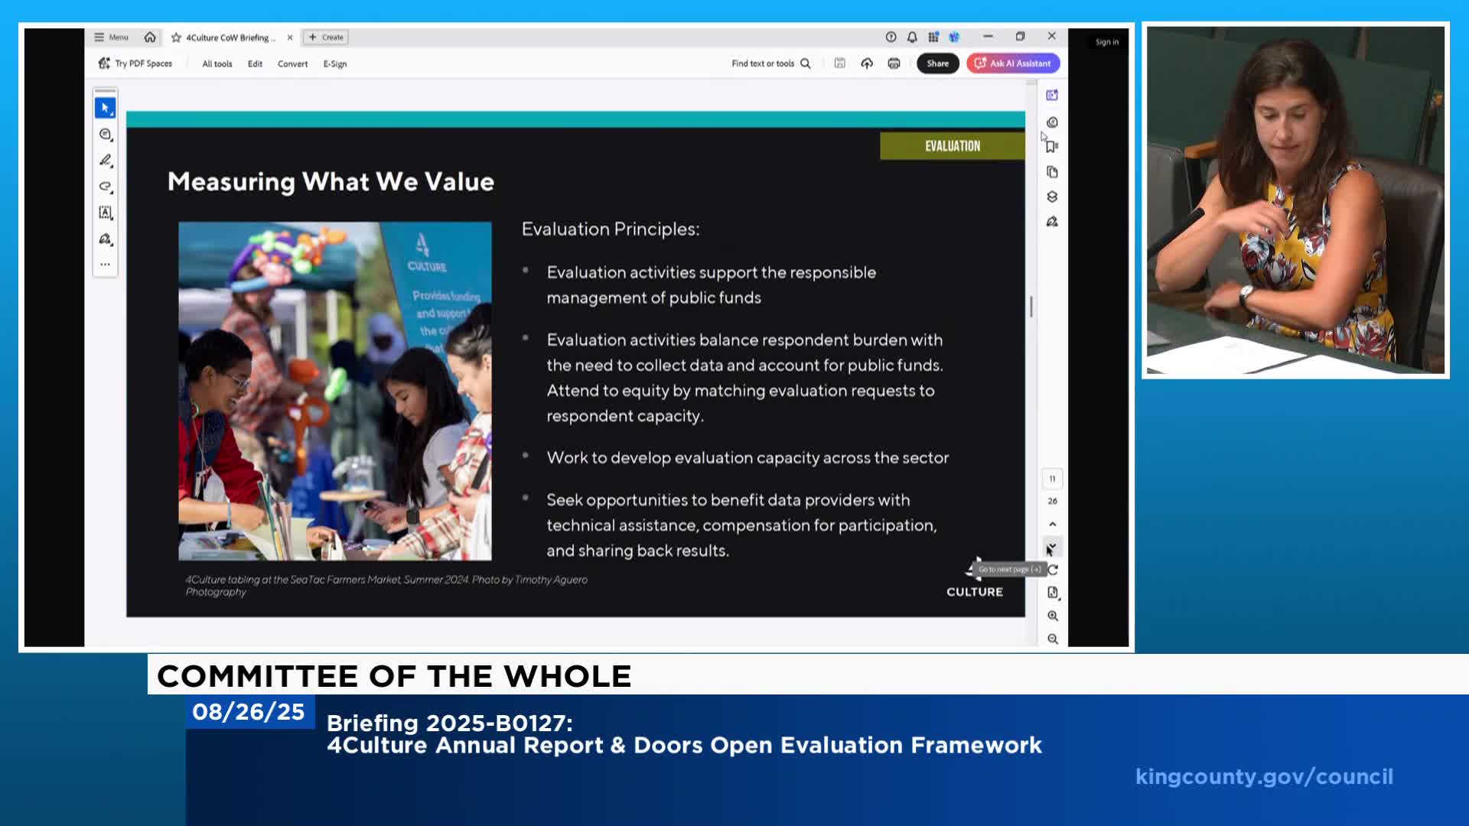Image resolution: width=1469 pixels, height=826 pixels.
Task: Select the arrow selection tool
Action: [x=106, y=108]
